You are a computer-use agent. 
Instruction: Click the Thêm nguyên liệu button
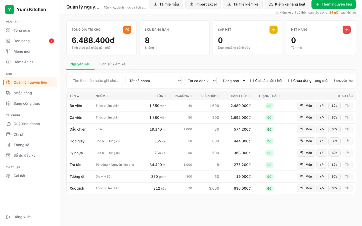334,4
